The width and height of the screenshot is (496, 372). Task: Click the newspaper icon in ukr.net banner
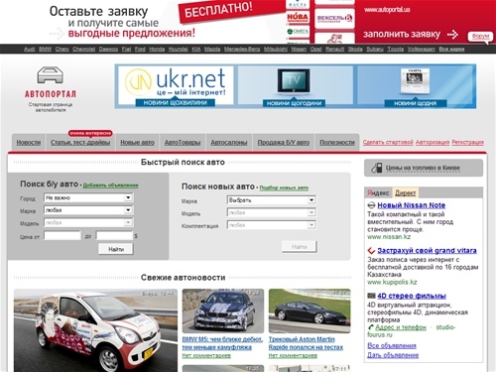pyautogui.click(x=415, y=81)
